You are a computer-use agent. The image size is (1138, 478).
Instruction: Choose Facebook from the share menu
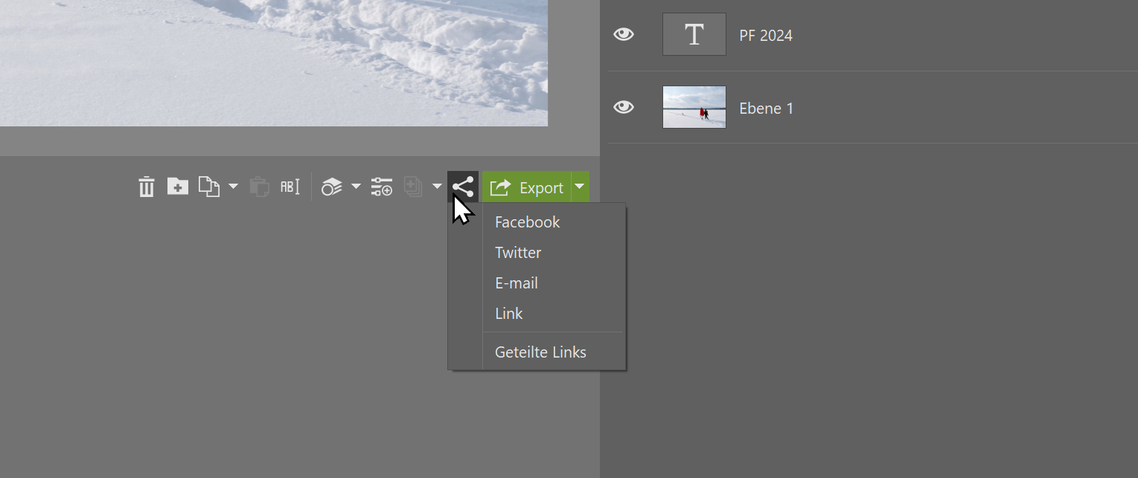(x=527, y=222)
